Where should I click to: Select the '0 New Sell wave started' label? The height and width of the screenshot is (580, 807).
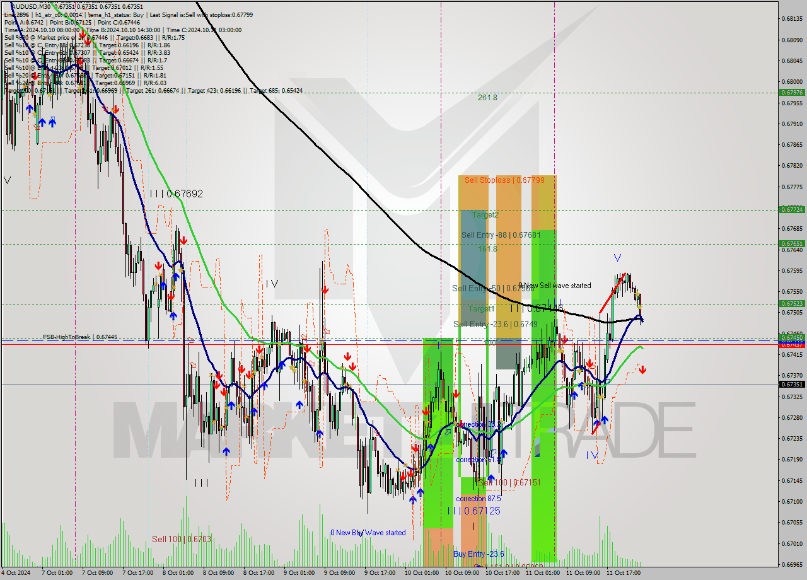(555, 286)
